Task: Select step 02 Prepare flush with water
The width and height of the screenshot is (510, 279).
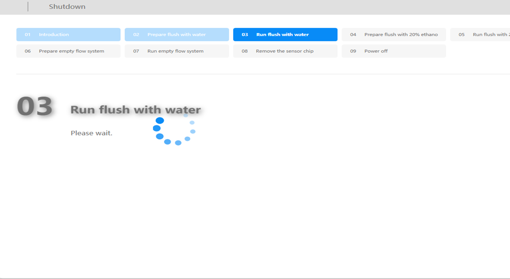Action: tap(176, 35)
